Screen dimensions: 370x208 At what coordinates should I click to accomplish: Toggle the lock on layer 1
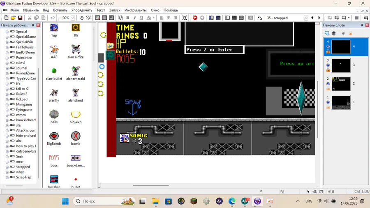pos(328,107)
